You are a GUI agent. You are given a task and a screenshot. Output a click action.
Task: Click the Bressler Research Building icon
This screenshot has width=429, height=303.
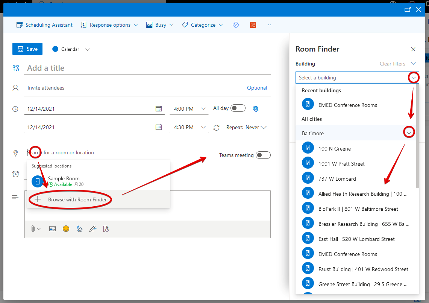[x=308, y=224]
